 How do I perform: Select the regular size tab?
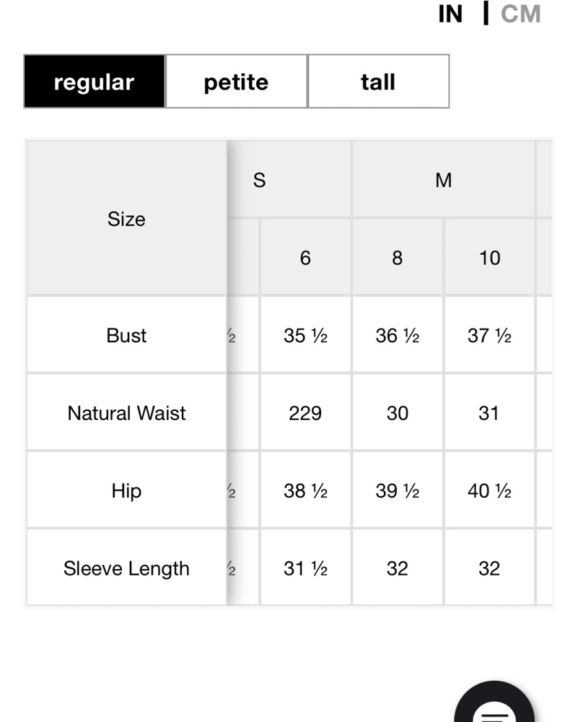(x=95, y=82)
